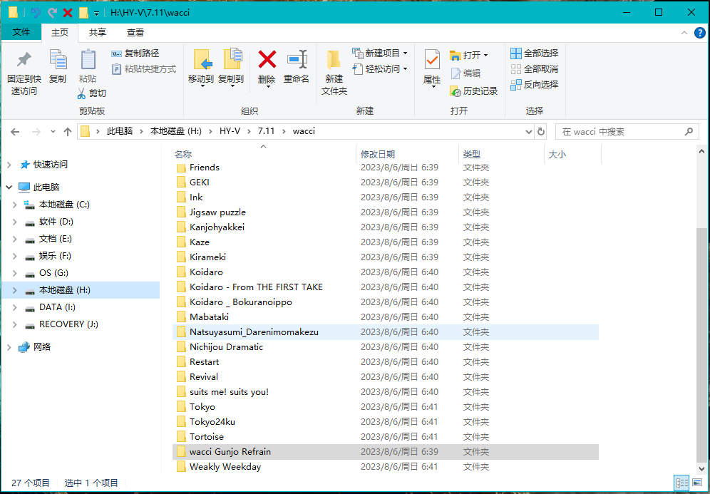
Task: Open Properties of the selection
Action: 432,68
